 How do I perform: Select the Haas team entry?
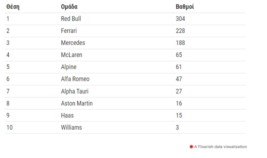(67, 116)
